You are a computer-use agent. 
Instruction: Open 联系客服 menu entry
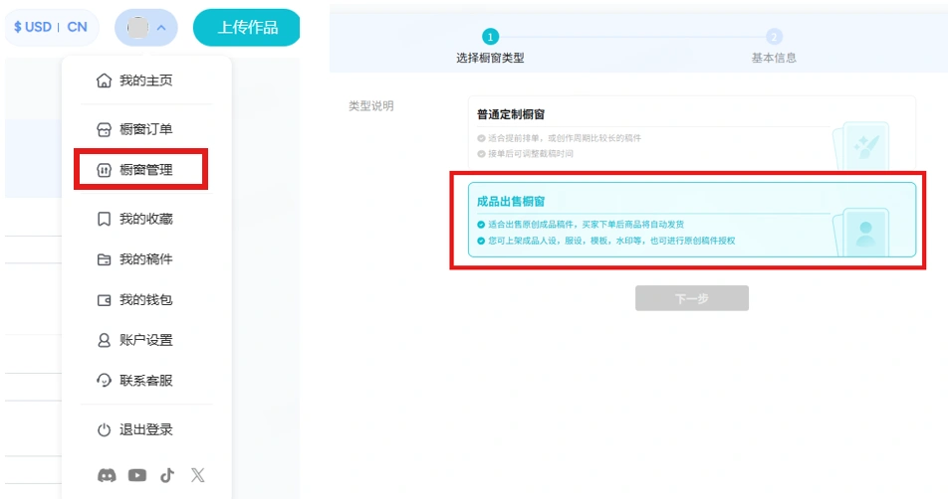tap(146, 381)
